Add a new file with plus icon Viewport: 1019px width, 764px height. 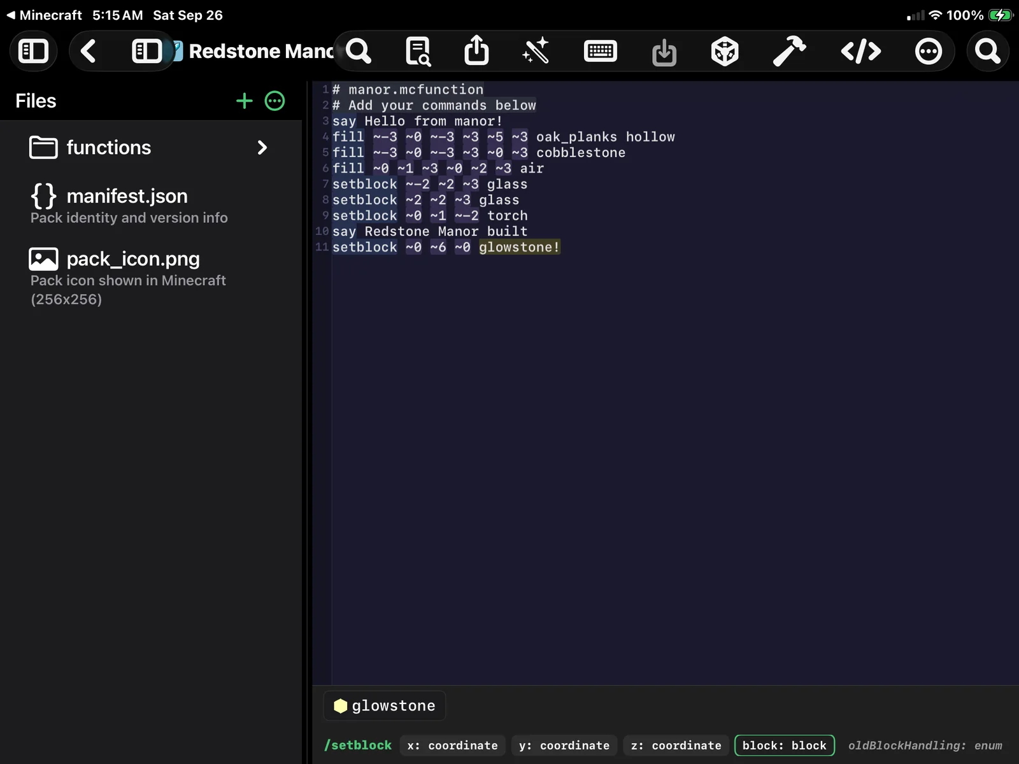[x=245, y=101]
